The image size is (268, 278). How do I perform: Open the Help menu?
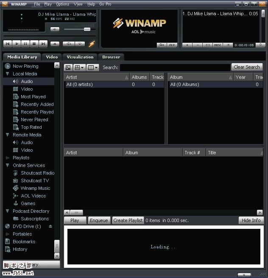(91, 4)
